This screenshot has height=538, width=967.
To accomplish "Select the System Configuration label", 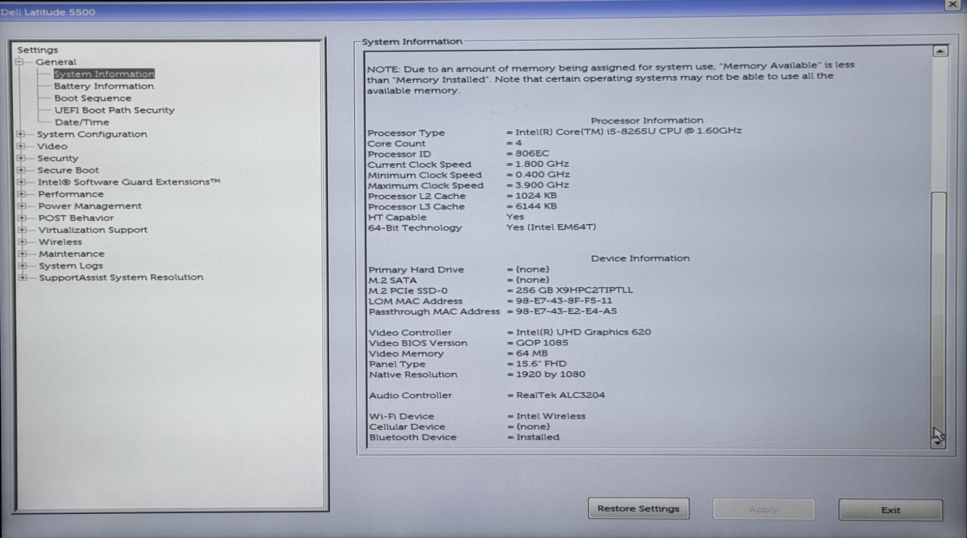I will click(x=92, y=134).
